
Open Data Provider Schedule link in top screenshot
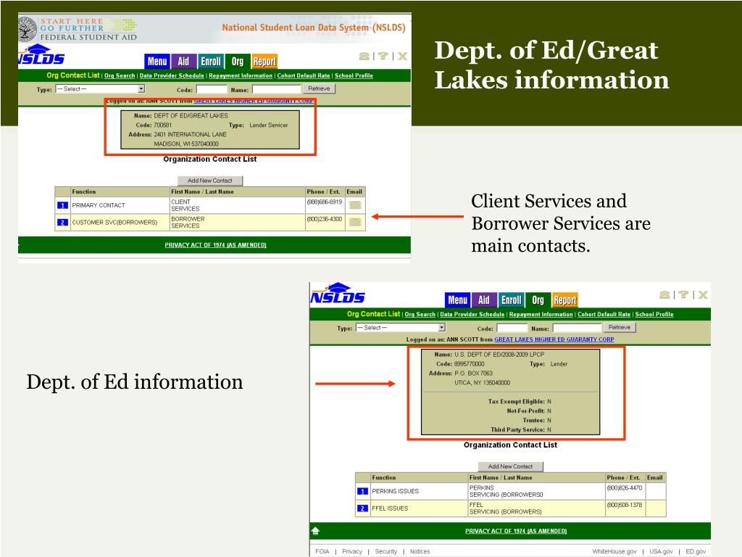(x=172, y=75)
